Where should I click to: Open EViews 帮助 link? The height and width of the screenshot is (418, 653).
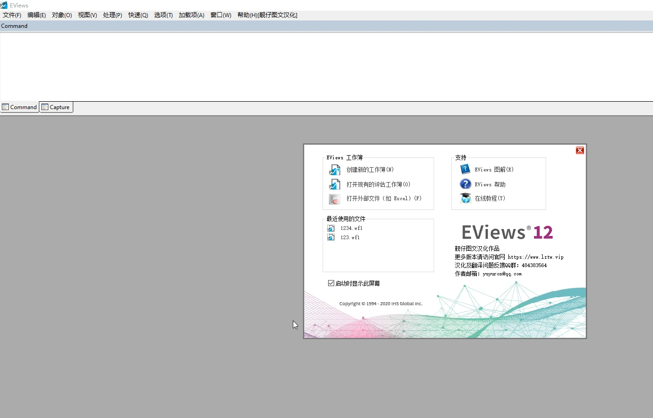pyautogui.click(x=490, y=184)
